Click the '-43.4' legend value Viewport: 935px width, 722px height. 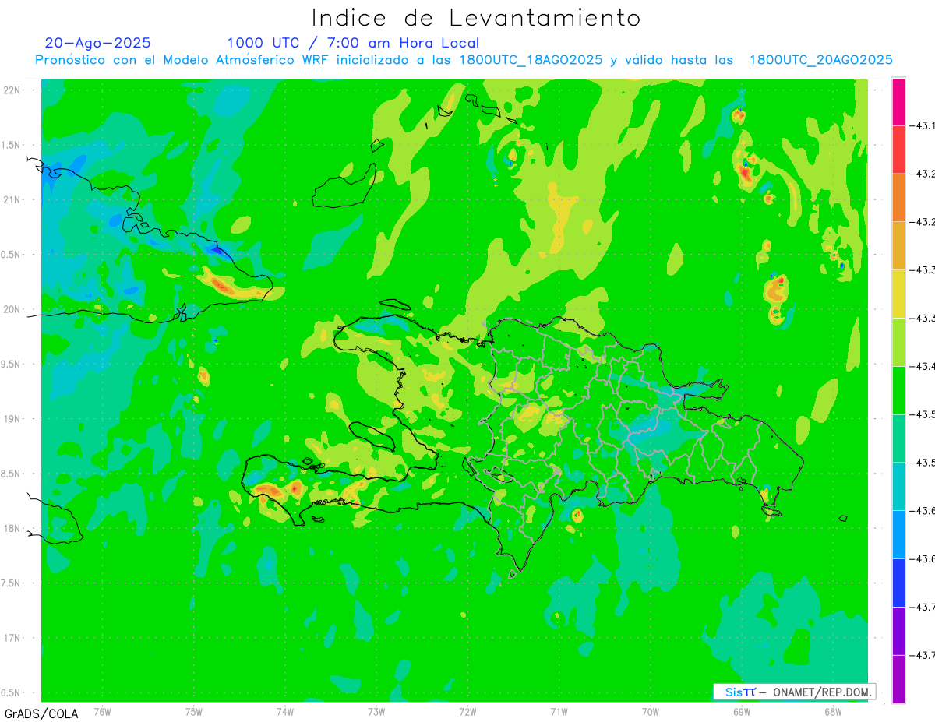[923, 366]
